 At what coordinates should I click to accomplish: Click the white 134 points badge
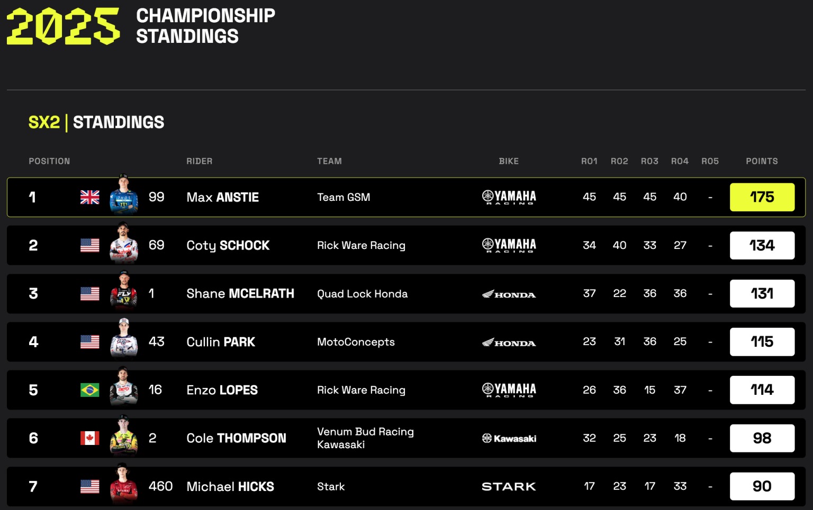click(762, 245)
